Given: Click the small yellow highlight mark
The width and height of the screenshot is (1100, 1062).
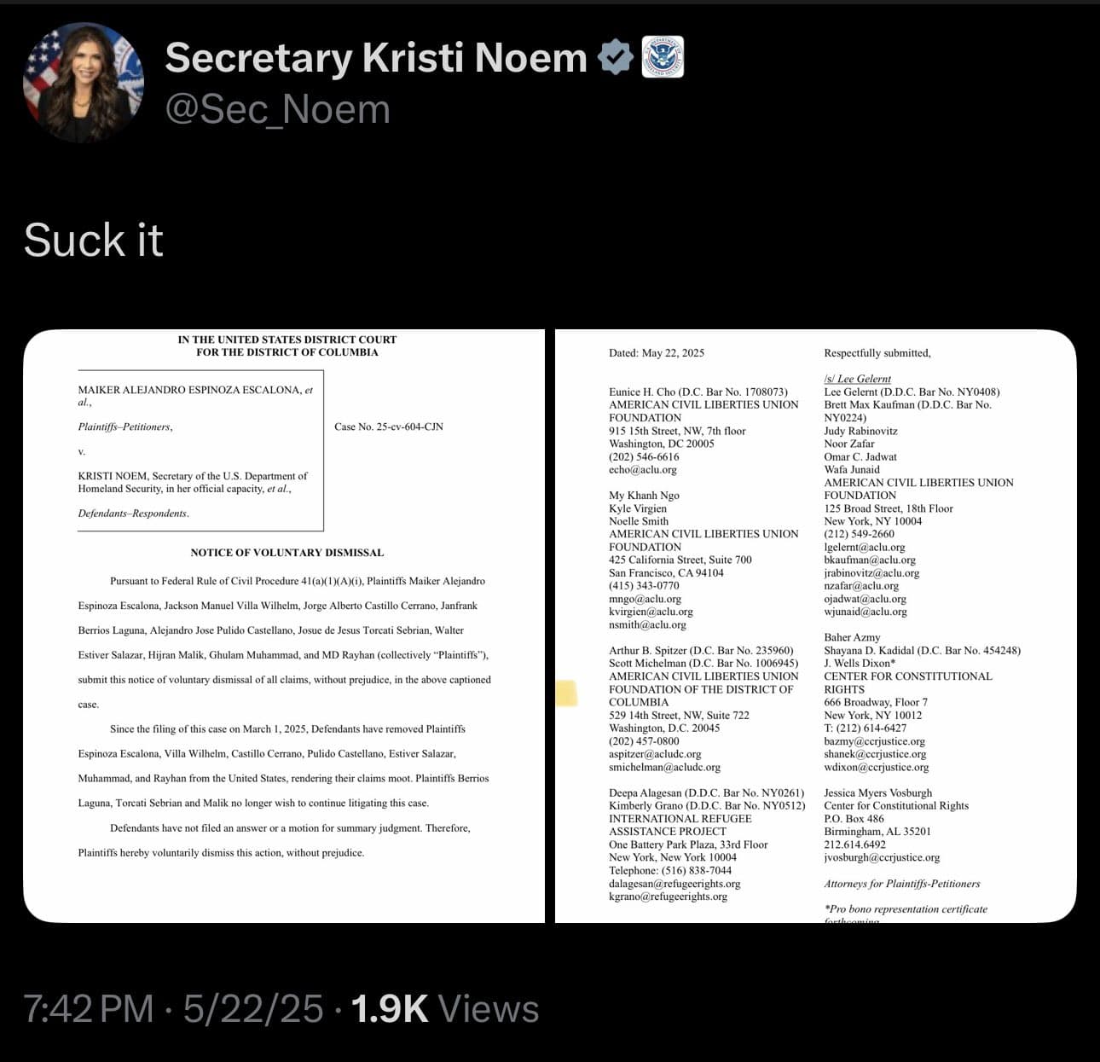Looking at the screenshot, I should [566, 693].
